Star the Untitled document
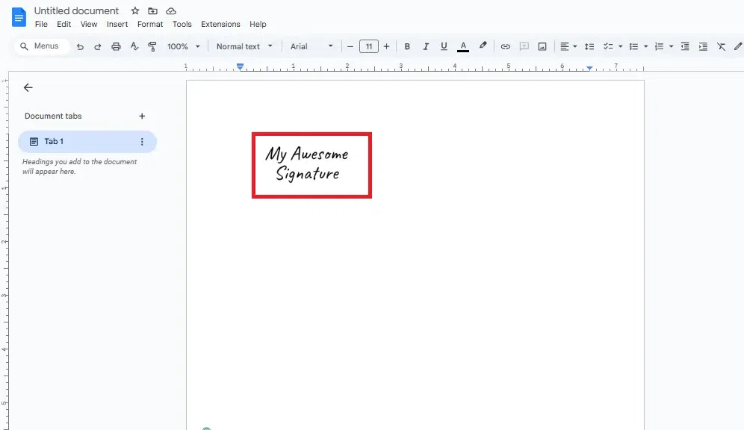Screen dimensions: 744x430 [x=135, y=11]
